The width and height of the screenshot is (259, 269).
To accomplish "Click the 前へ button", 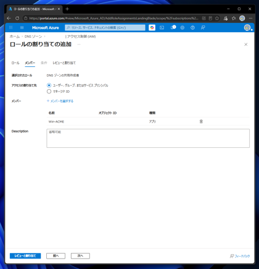I will click(56, 256).
